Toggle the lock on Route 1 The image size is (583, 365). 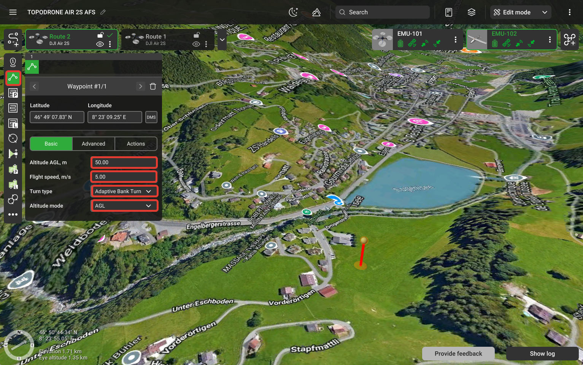197,35
